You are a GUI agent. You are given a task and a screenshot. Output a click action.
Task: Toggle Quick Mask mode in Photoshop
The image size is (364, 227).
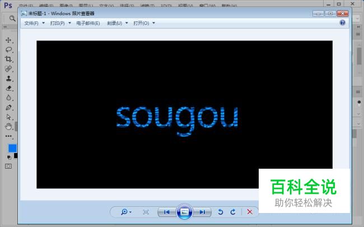click(x=8, y=166)
